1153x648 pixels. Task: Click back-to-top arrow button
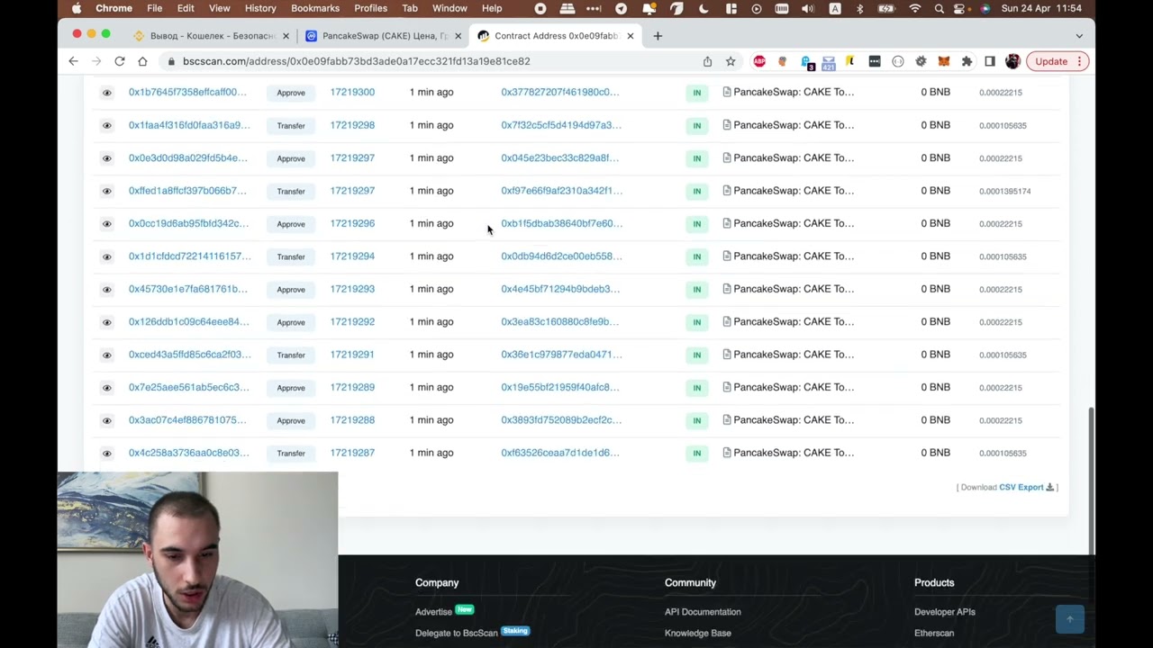click(x=1070, y=619)
